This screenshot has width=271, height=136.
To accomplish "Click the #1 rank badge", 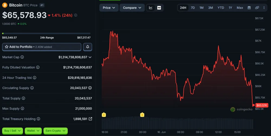I will [42, 5].
